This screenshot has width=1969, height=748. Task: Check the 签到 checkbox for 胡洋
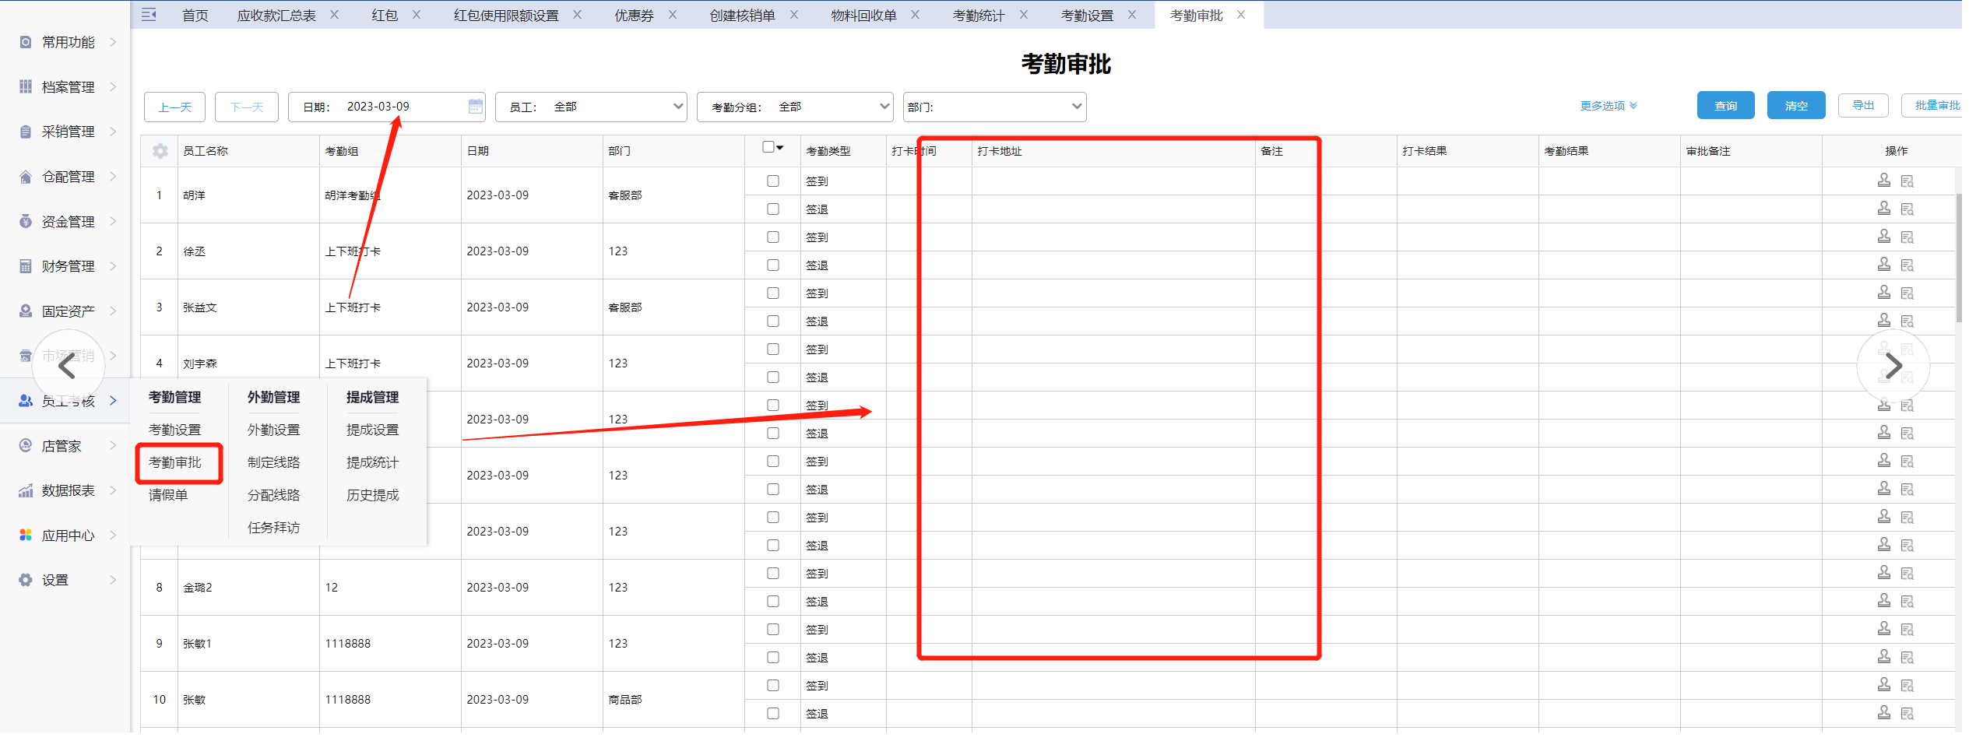click(772, 181)
